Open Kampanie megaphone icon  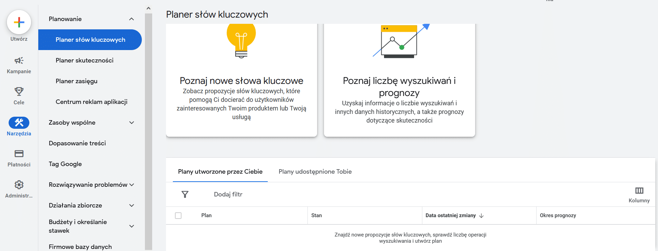19,61
